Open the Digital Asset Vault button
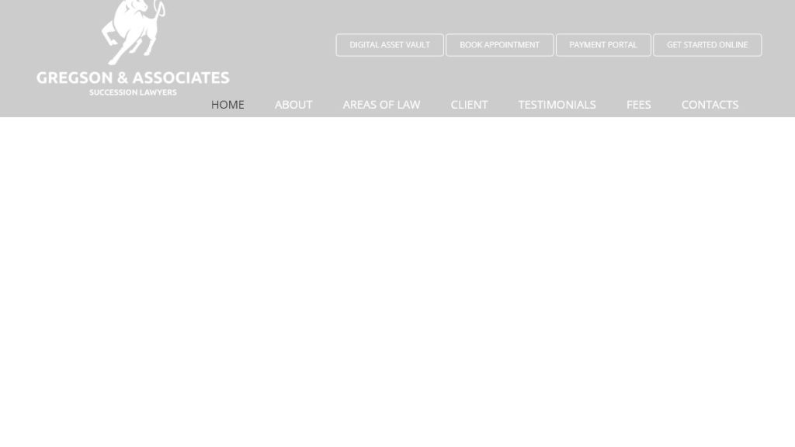This screenshot has height=447, width=795. (390, 45)
